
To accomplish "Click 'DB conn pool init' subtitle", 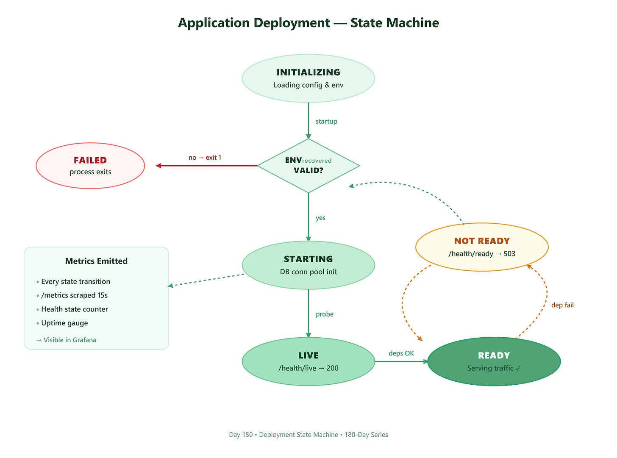I will coord(308,272).
